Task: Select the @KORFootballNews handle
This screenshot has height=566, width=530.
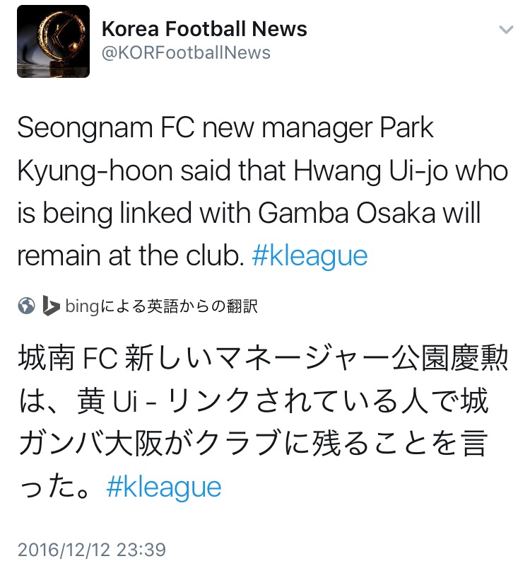Action: click(186, 54)
